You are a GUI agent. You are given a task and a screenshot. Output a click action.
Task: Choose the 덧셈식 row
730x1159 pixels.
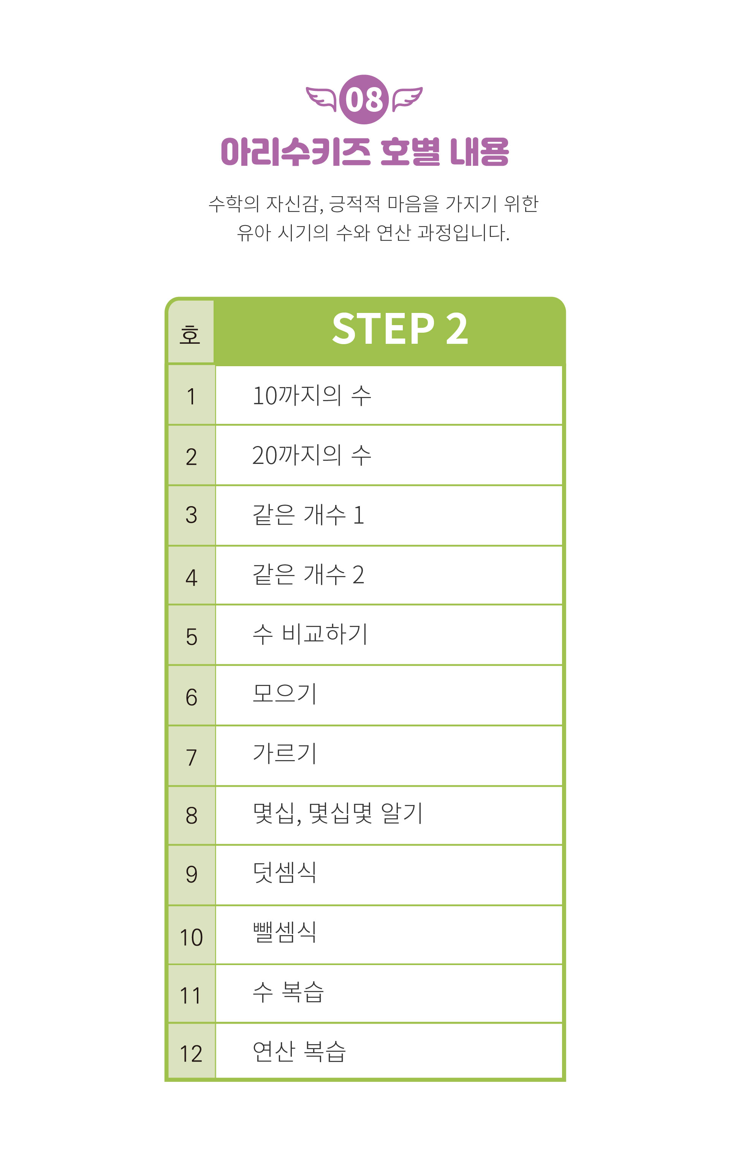click(x=285, y=873)
